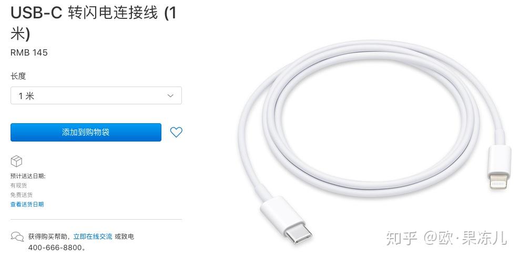Image resolution: width=520 pixels, height=259 pixels.
Task: Open the 查看送货日期 link
Action: click(x=27, y=204)
